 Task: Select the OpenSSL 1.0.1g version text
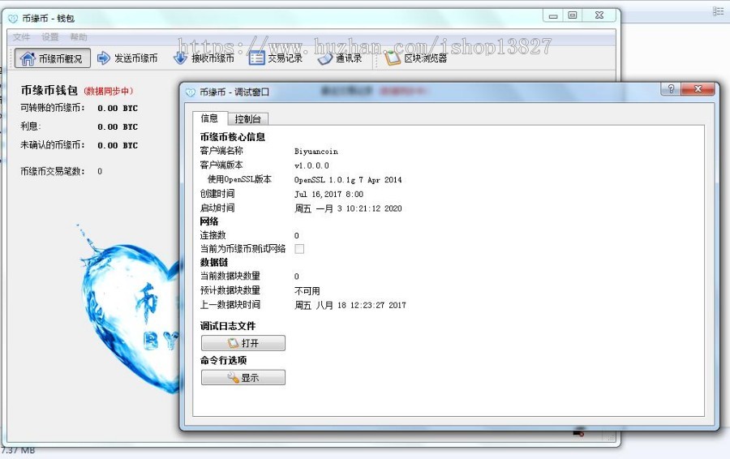[348, 180]
